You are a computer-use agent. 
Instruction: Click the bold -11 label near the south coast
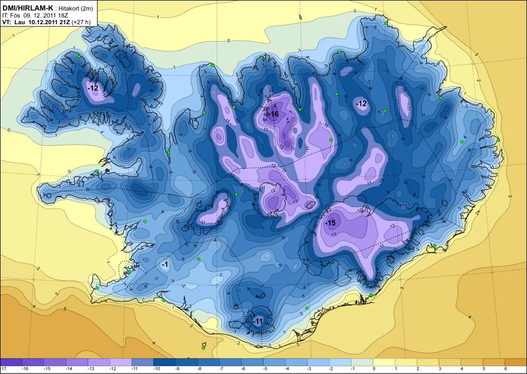click(x=258, y=321)
